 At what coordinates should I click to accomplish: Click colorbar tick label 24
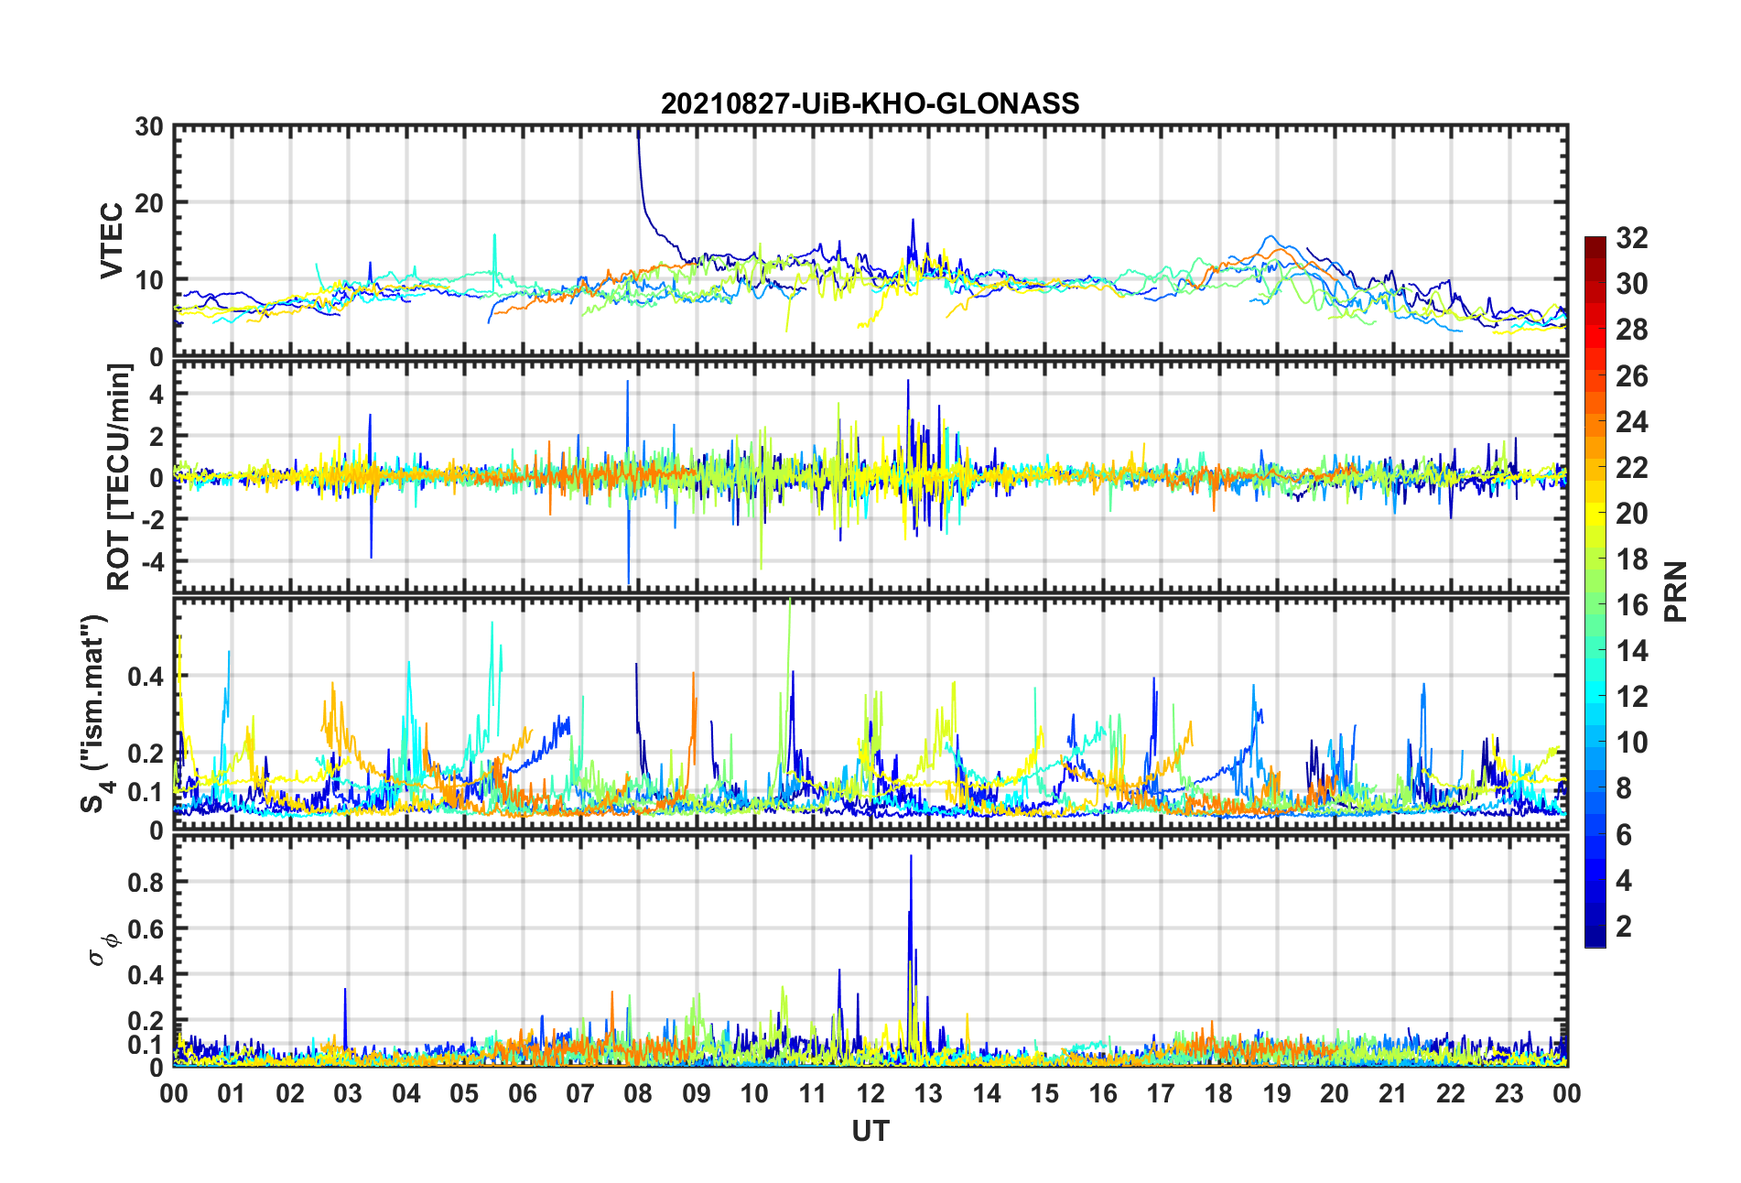[x=1632, y=422]
